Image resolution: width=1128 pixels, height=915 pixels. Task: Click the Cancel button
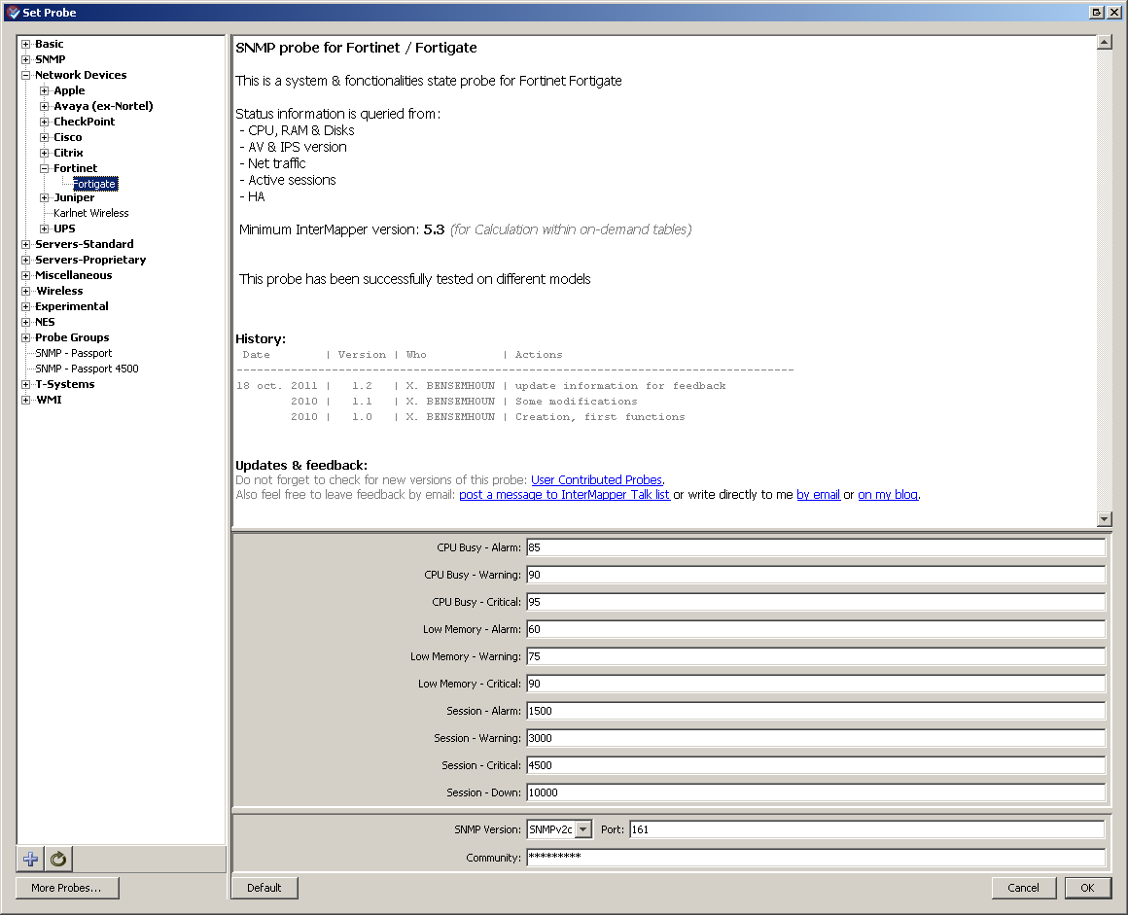point(1023,888)
